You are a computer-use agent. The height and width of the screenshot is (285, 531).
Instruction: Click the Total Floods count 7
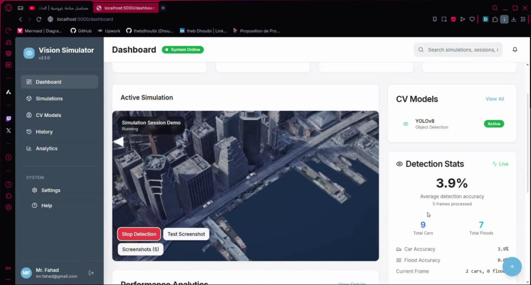click(481, 225)
